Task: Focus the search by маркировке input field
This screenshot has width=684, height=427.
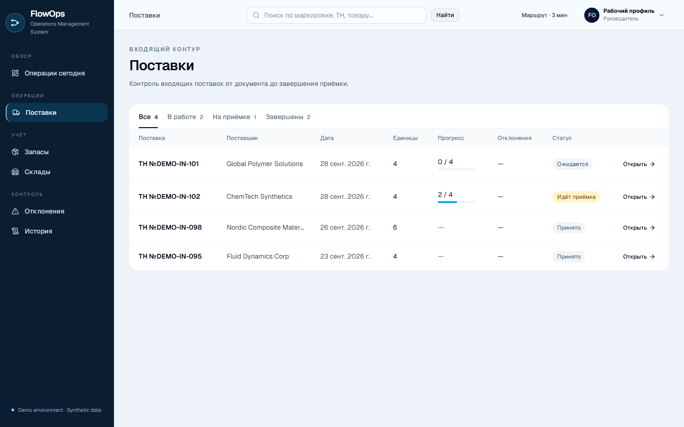Action: click(337, 15)
